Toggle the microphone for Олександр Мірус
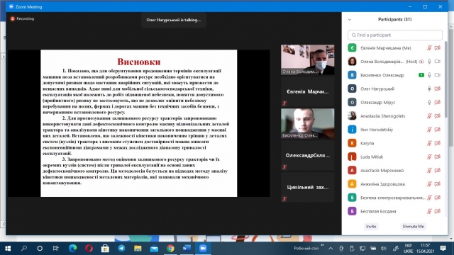 click(429, 102)
